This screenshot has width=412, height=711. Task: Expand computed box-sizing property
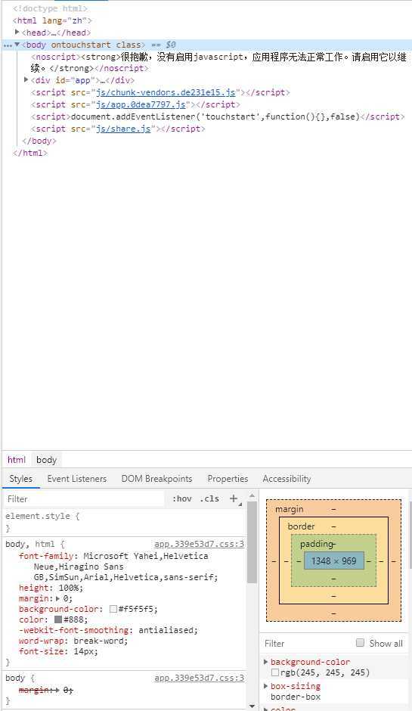point(266,686)
